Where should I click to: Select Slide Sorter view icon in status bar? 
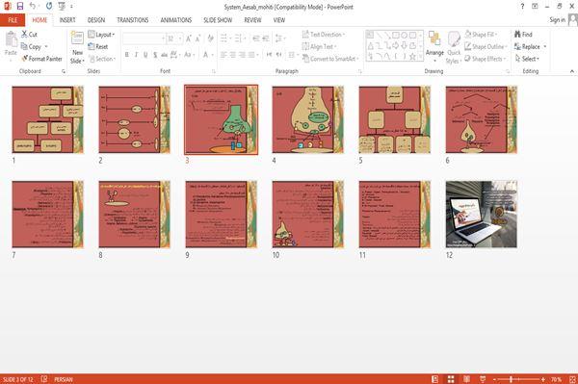point(451,379)
